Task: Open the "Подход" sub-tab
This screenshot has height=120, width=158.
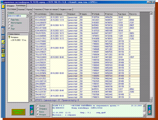Action: (x=29, y=10)
